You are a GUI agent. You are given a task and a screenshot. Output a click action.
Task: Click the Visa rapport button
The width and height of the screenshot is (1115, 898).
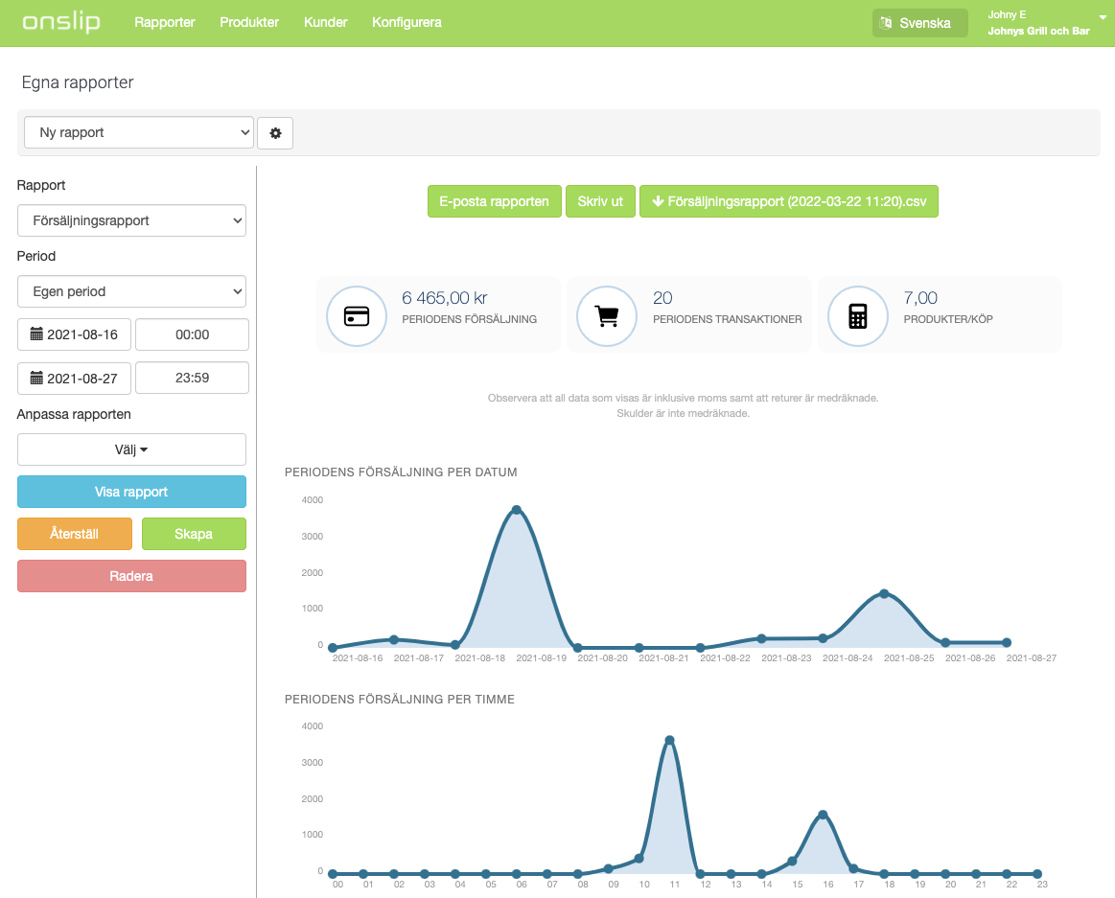tap(131, 492)
